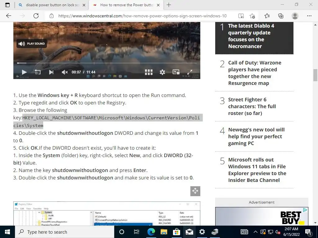Screen dimensions: 318x238
Task: Open Task View on taskbar
Action: click(137, 232)
